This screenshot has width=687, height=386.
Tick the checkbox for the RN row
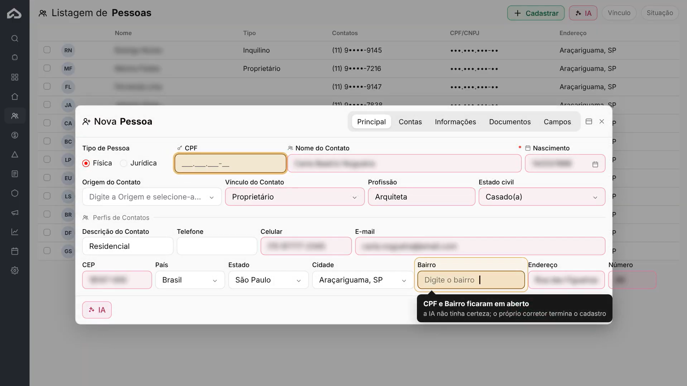click(x=47, y=50)
